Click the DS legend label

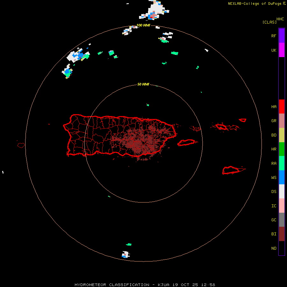[274, 192]
